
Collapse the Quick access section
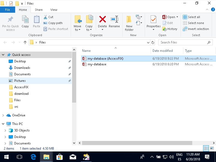click(3, 55)
